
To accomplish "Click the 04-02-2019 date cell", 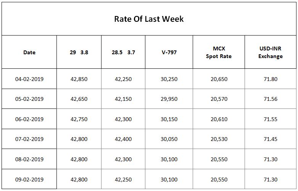I will 29,79.
